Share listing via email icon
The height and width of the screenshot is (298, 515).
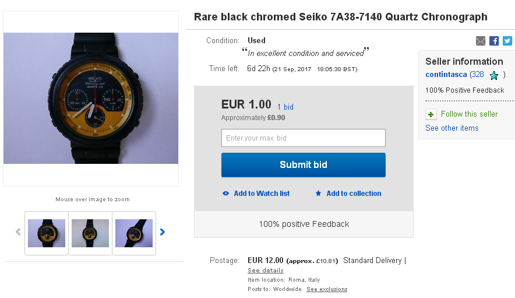pyautogui.click(x=481, y=41)
